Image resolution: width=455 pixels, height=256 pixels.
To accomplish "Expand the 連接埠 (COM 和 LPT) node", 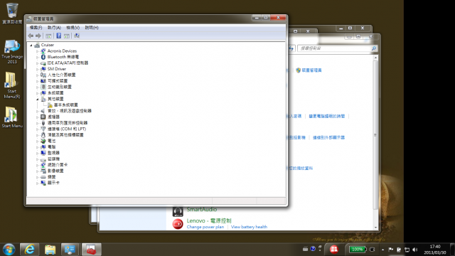I will tap(37, 129).
